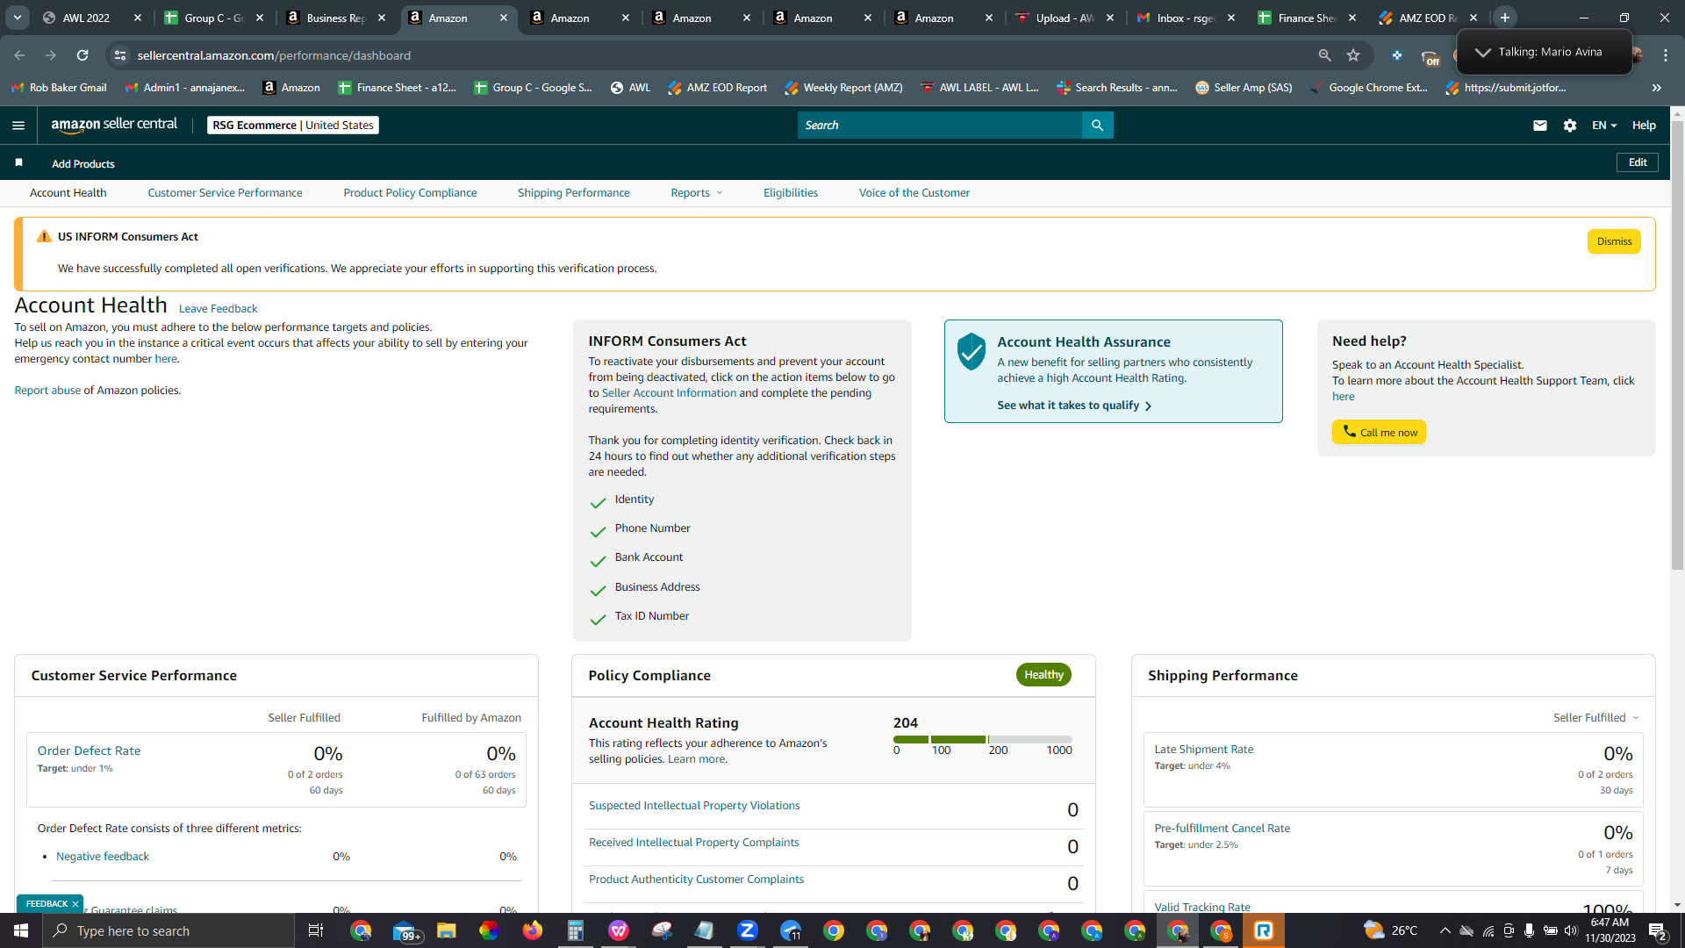Click the Edit button

tap(1638, 162)
